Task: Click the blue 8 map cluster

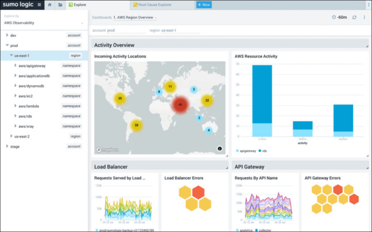Action: coord(159,92)
